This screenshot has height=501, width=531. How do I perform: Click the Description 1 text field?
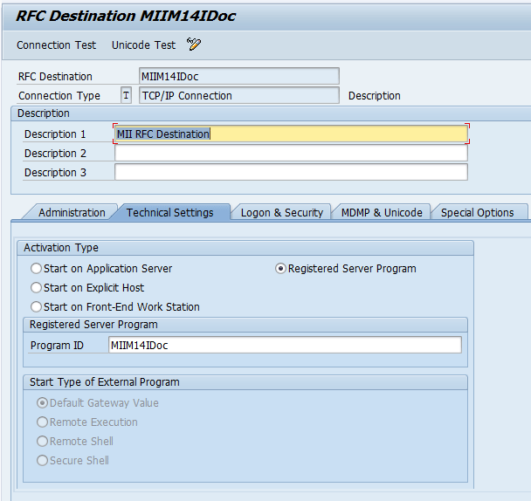291,134
